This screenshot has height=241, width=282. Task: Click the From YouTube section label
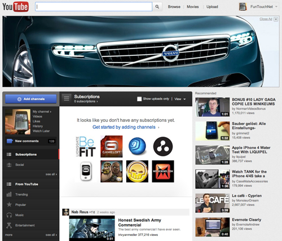(27, 184)
